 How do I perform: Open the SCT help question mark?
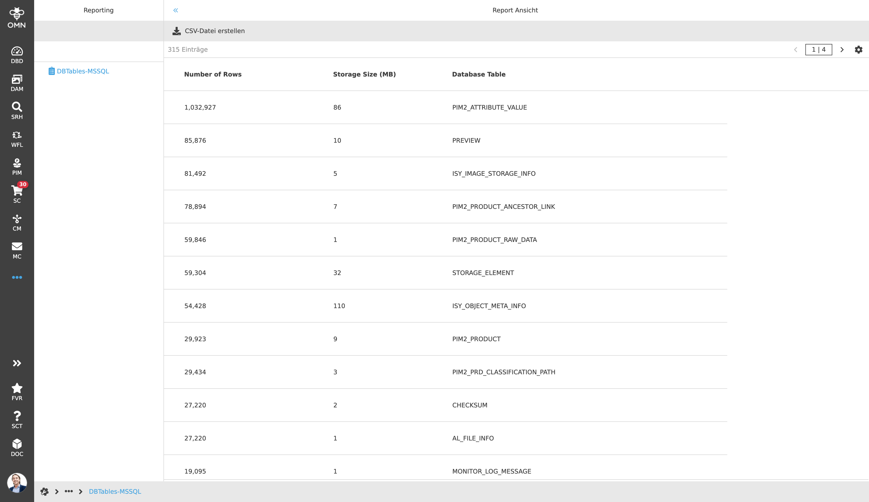17,420
